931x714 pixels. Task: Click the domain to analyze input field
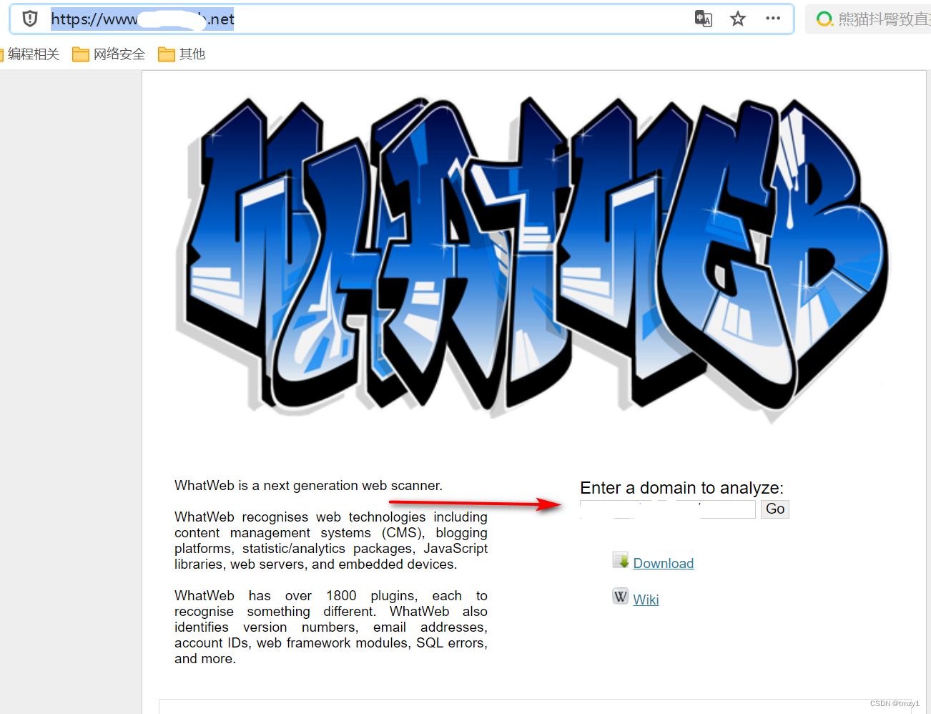tap(668, 509)
